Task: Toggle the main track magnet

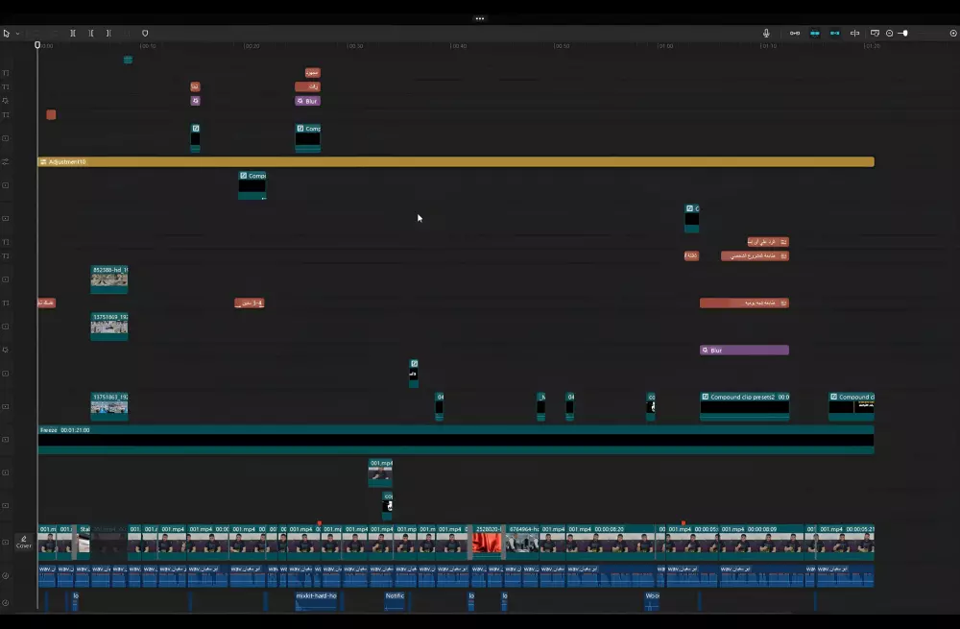Action: (795, 33)
